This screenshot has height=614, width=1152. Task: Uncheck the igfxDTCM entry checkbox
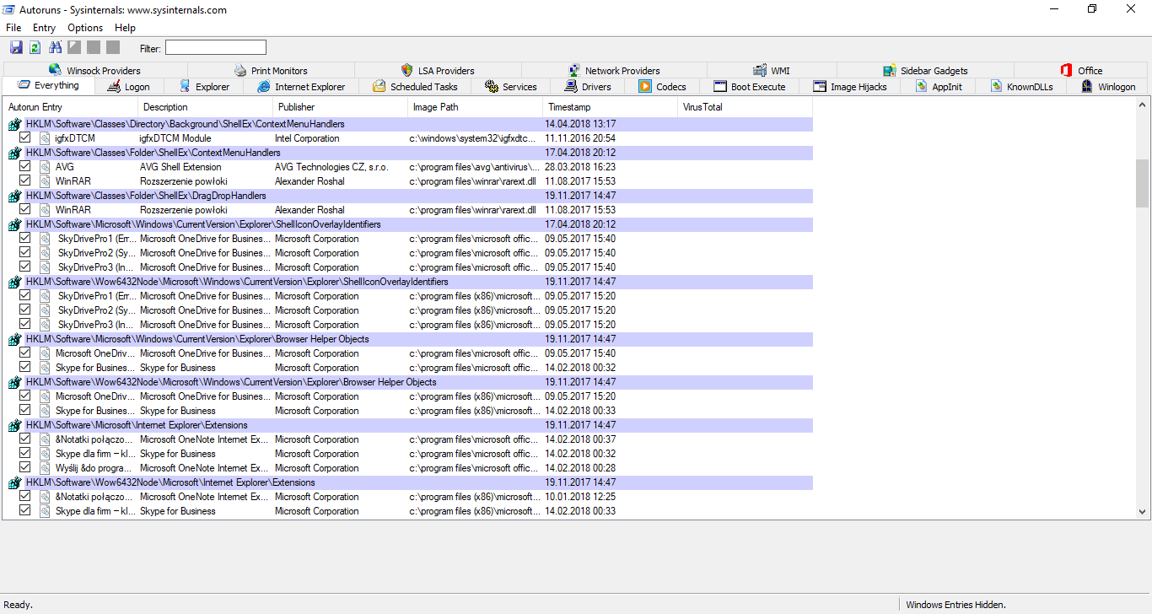click(24, 137)
